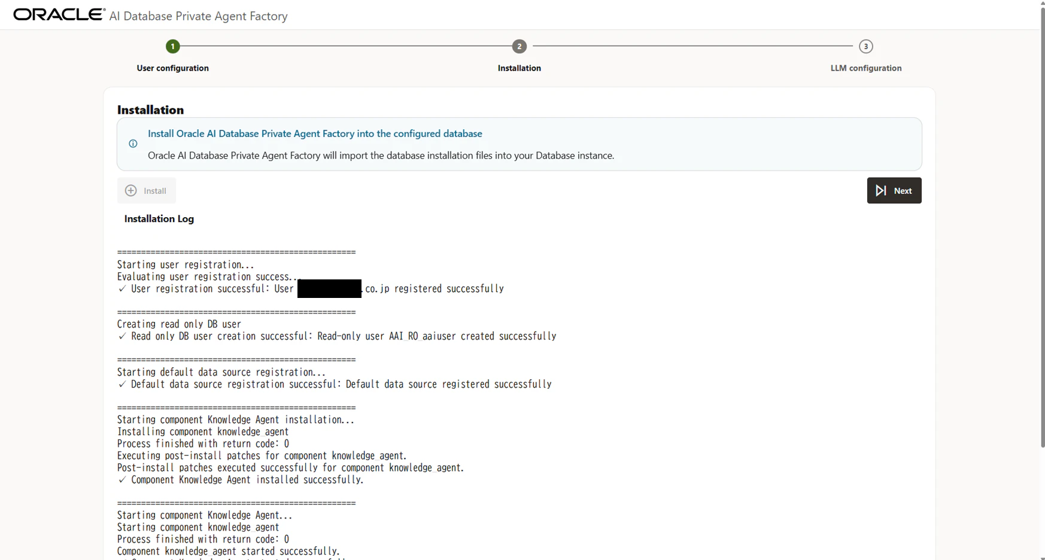Click the "Component Knowledge Agent installed successfully." log line
The height and width of the screenshot is (560, 1045).
point(241,480)
